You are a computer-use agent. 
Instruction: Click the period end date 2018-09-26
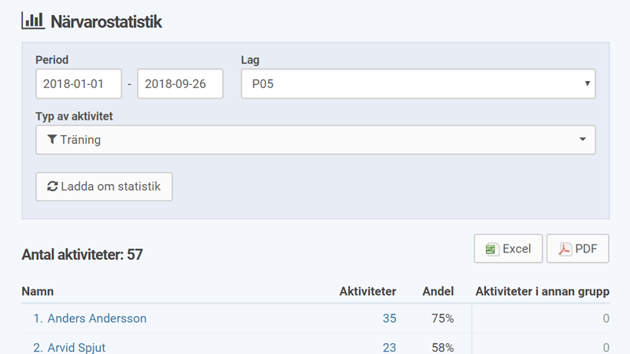[x=180, y=84]
